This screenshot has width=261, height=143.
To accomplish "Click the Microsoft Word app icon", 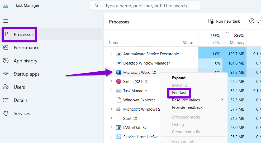I will click(118, 72).
